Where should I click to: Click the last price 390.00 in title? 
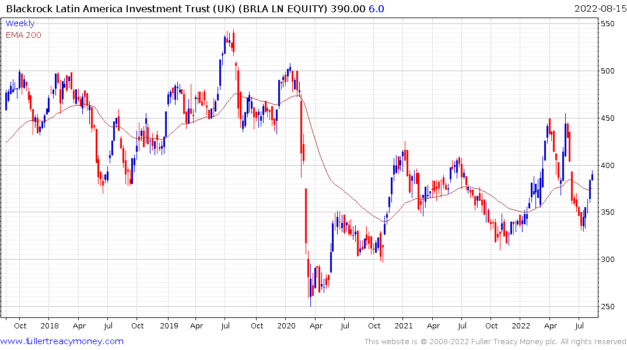click(x=348, y=9)
